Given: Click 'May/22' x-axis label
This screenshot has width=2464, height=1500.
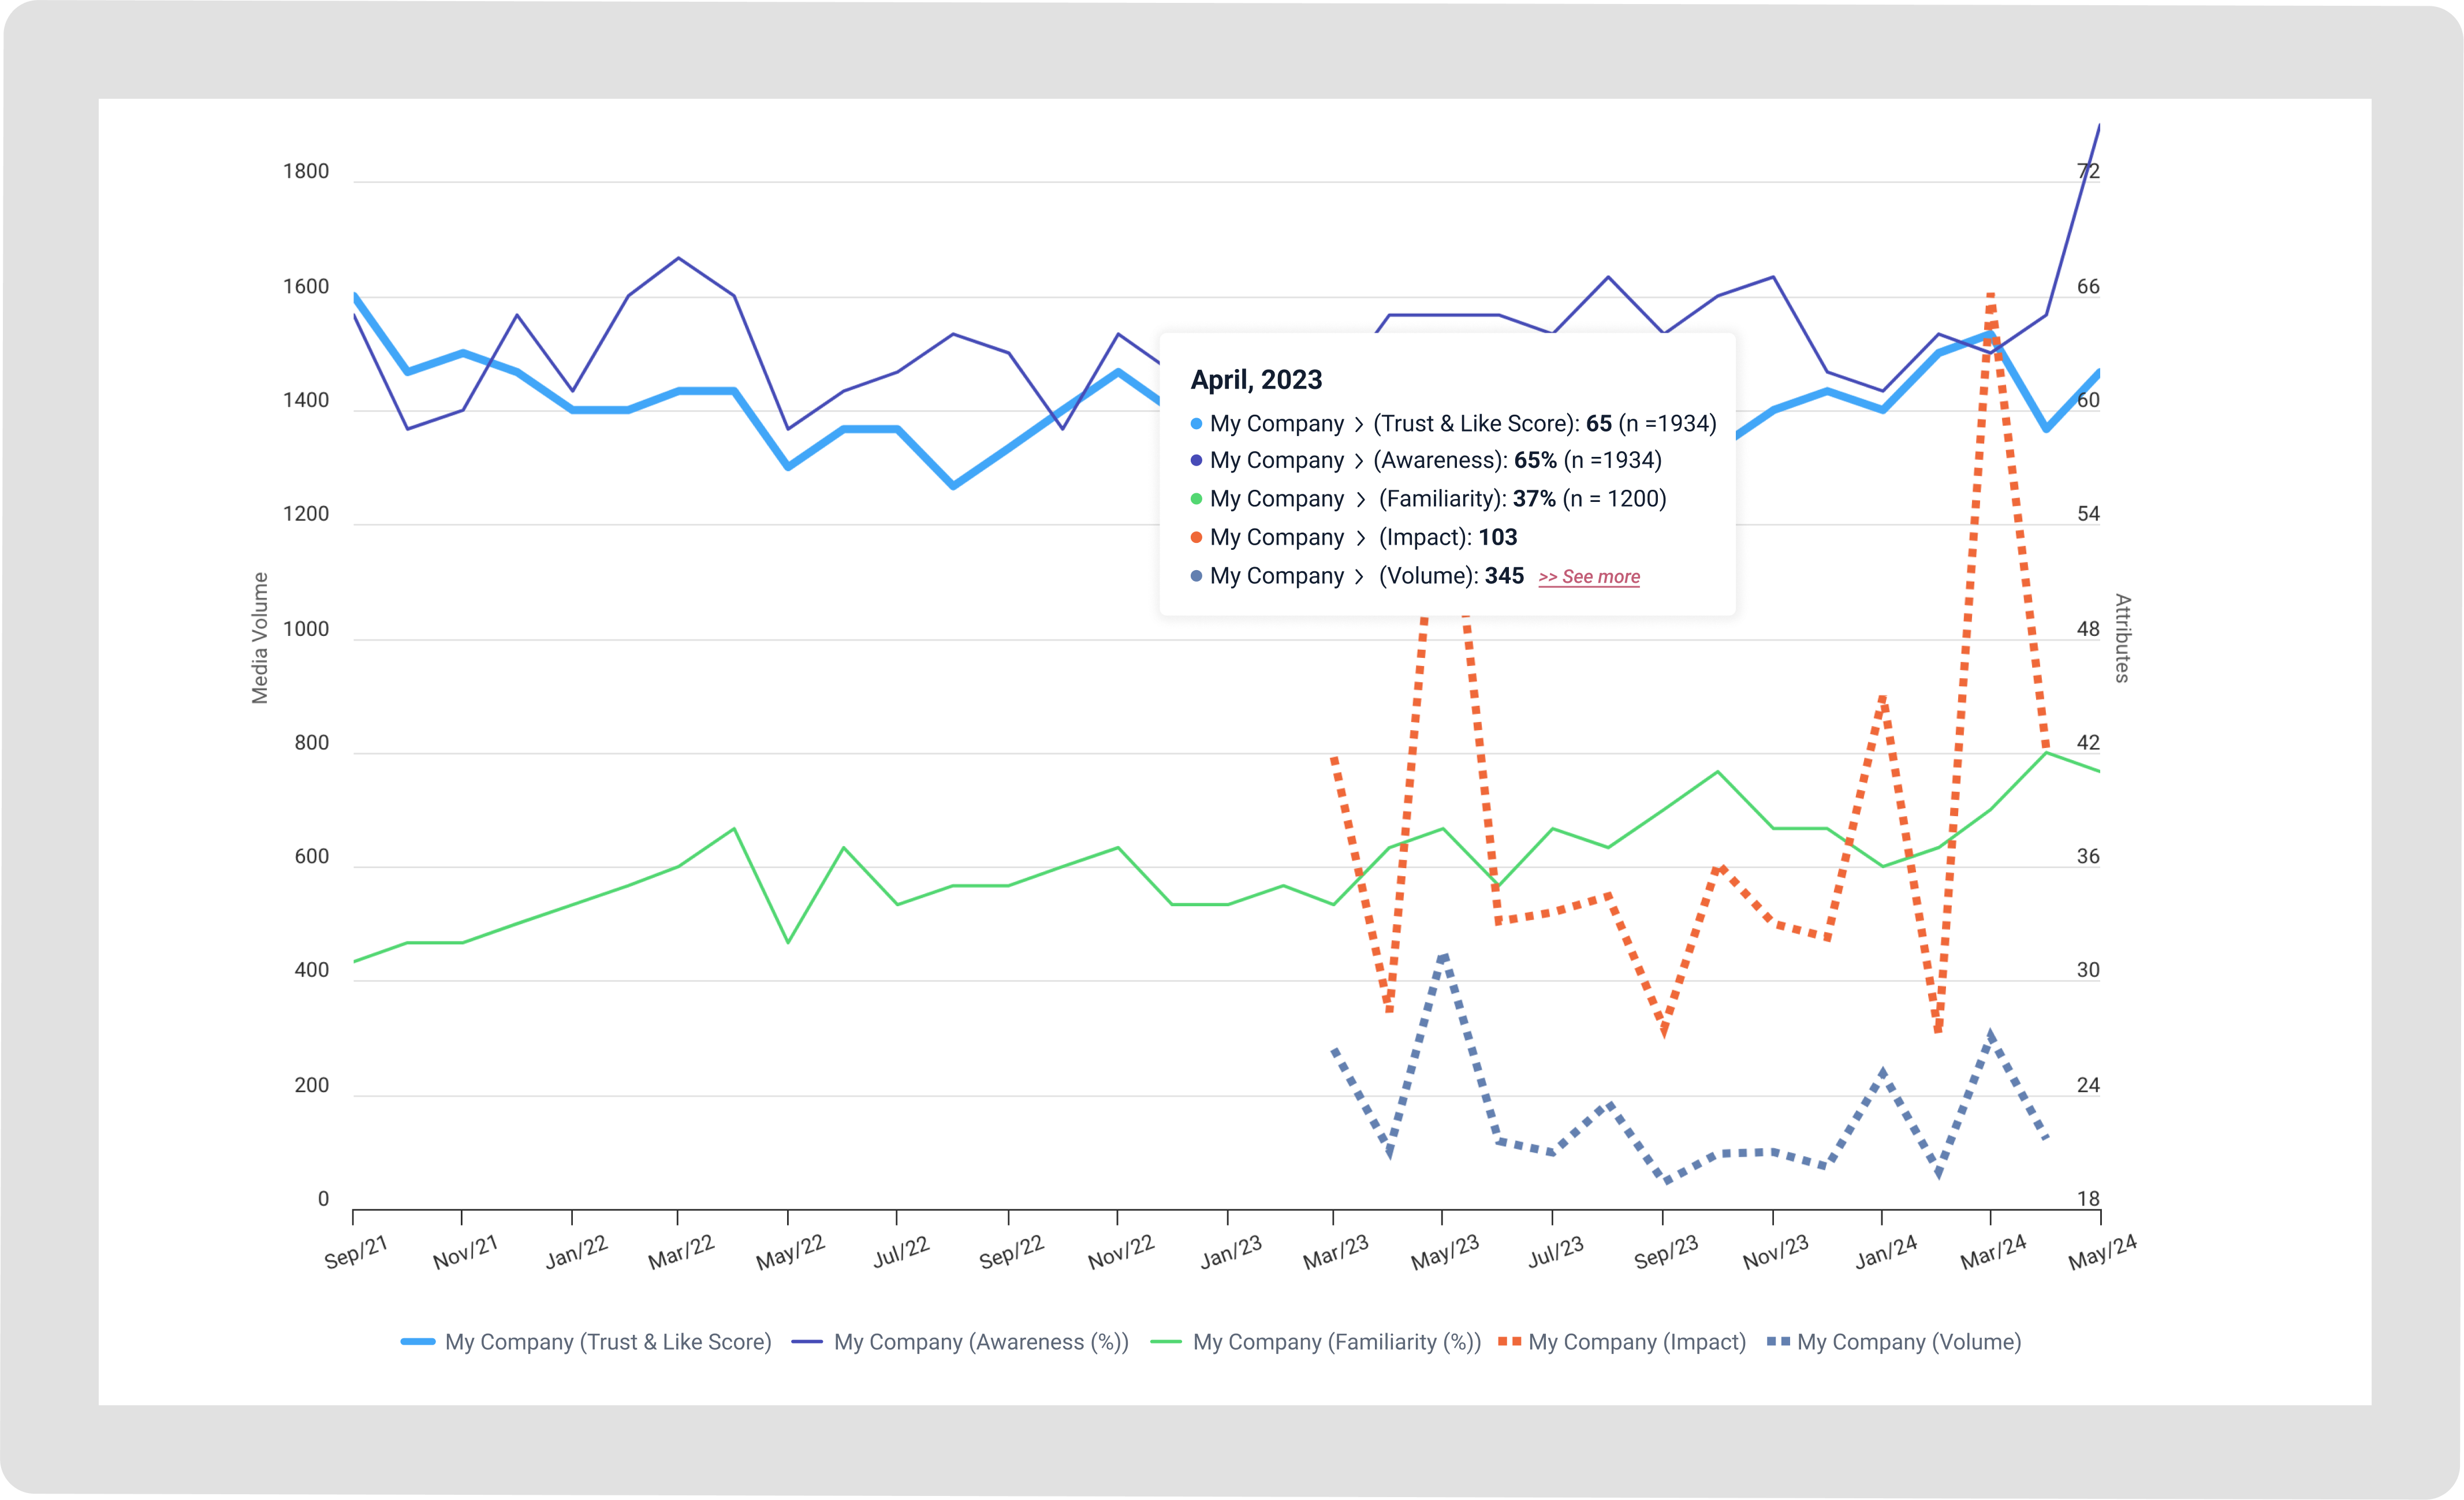Looking at the screenshot, I should (x=790, y=1252).
